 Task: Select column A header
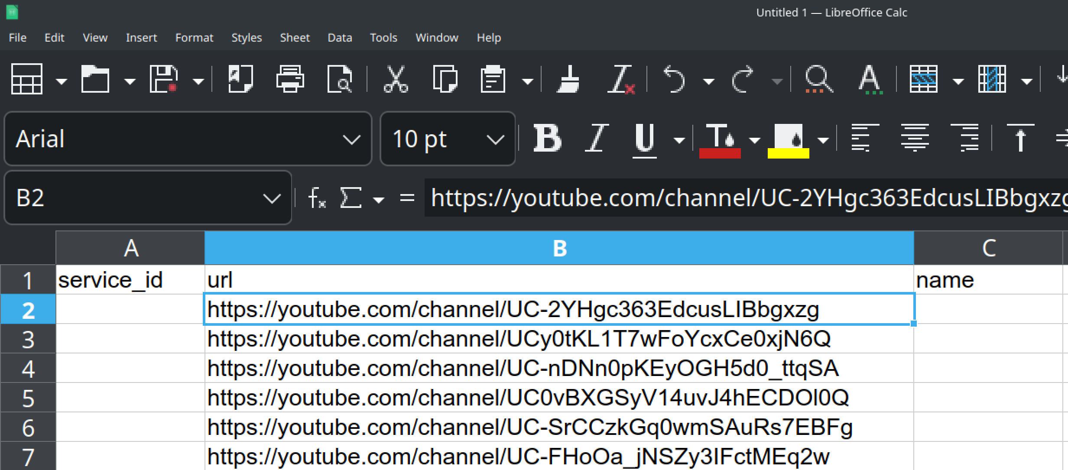tap(130, 248)
